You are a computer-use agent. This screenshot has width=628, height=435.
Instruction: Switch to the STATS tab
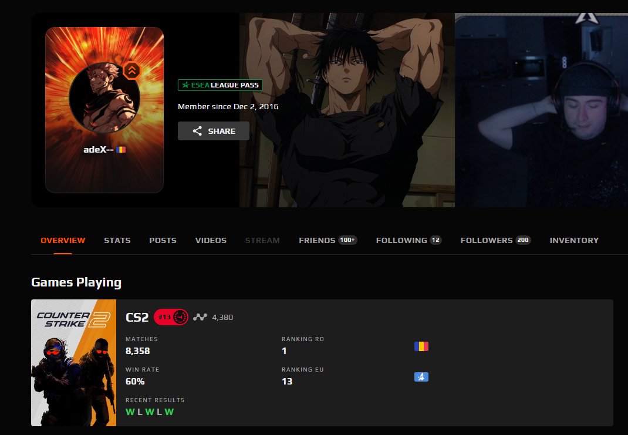(x=117, y=240)
